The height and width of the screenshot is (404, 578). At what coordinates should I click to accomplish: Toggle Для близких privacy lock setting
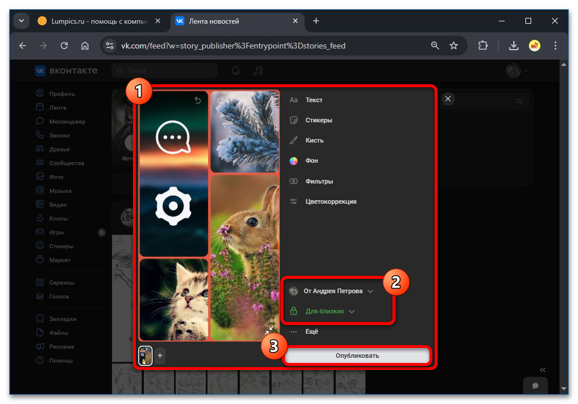click(325, 311)
